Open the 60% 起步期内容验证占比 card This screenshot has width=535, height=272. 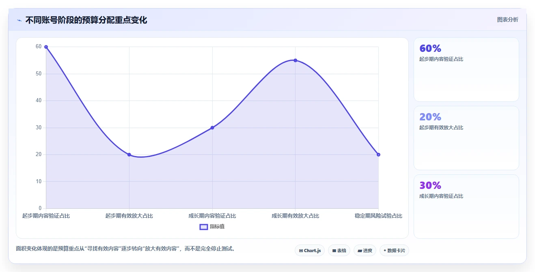(x=466, y=69)
